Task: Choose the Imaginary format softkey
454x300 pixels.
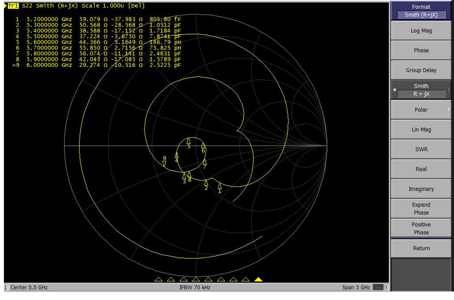Action: (421, 189)
